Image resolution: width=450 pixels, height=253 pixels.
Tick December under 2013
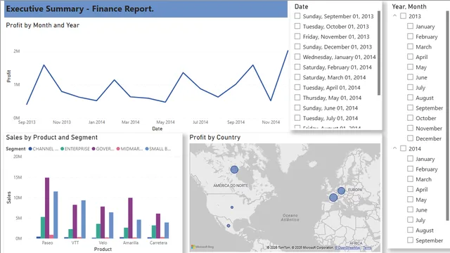410,138
